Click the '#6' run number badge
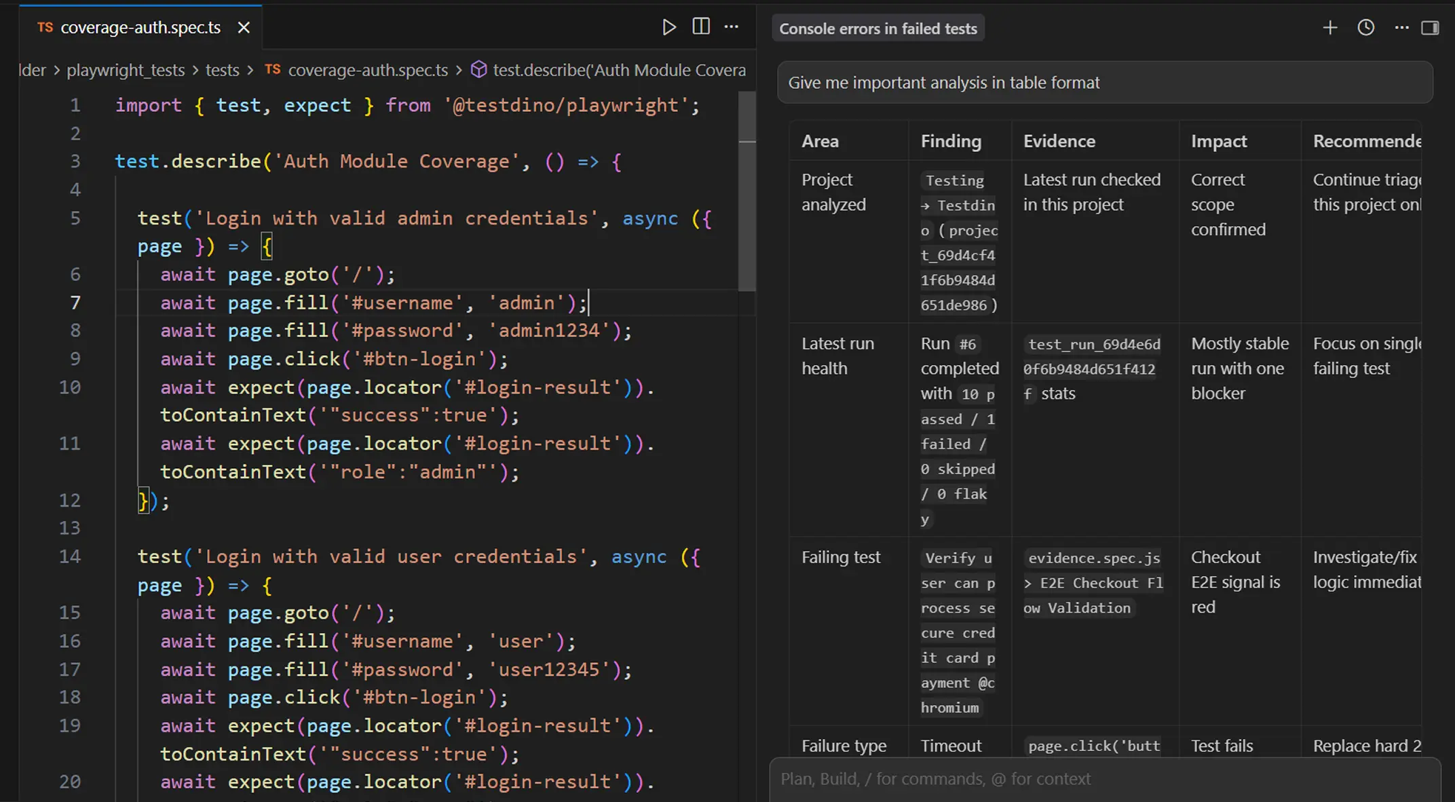The width and height of the screenshot is (1455, 802). coord(967,344)
